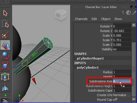Image resolution: width=137 pixels, height=103 pixels.
Task: Activate the Lasso select tool
Action: tap(5, 24)
